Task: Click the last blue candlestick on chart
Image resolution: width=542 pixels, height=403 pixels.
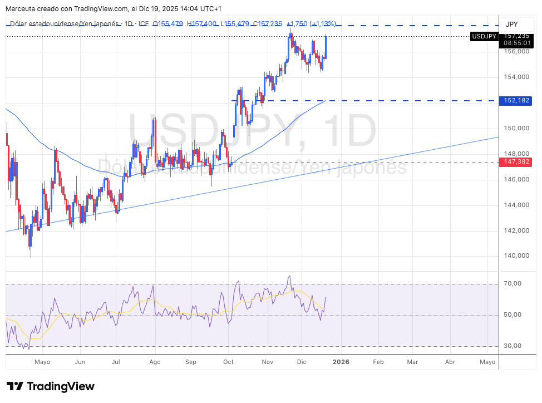Action: [x=325, y=47]
